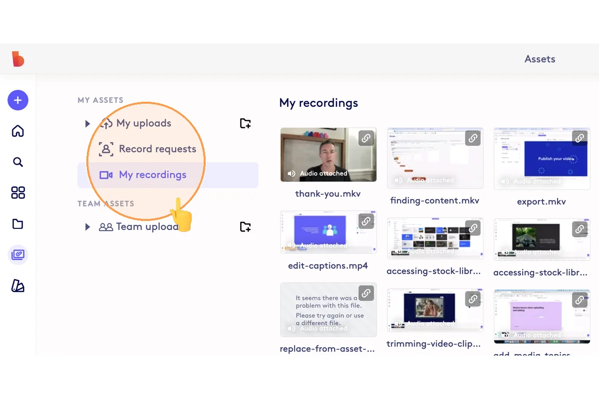The image size is (599, 399).
Task: Click the purple plus create button
Action: (x=18, y=100)
